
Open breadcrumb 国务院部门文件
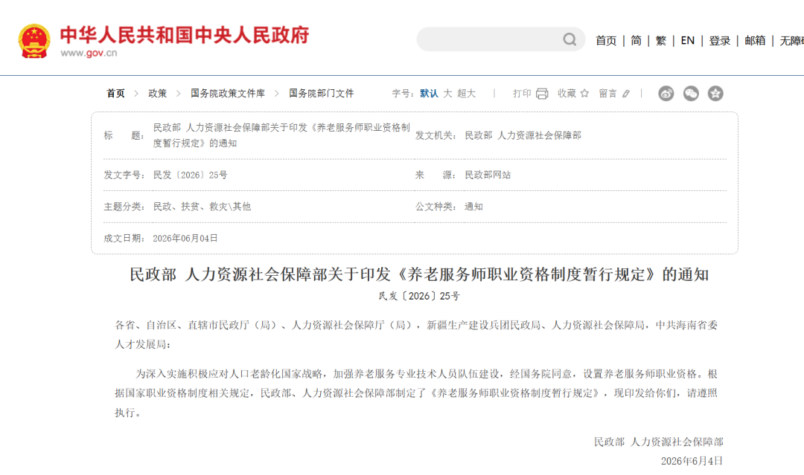pyautogui.click(x=321, y=93)
